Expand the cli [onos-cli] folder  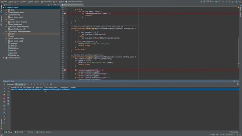point(6,15)
